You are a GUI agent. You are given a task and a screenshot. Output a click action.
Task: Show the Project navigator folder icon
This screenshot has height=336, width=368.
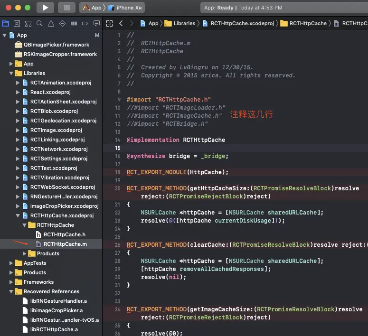5,23
